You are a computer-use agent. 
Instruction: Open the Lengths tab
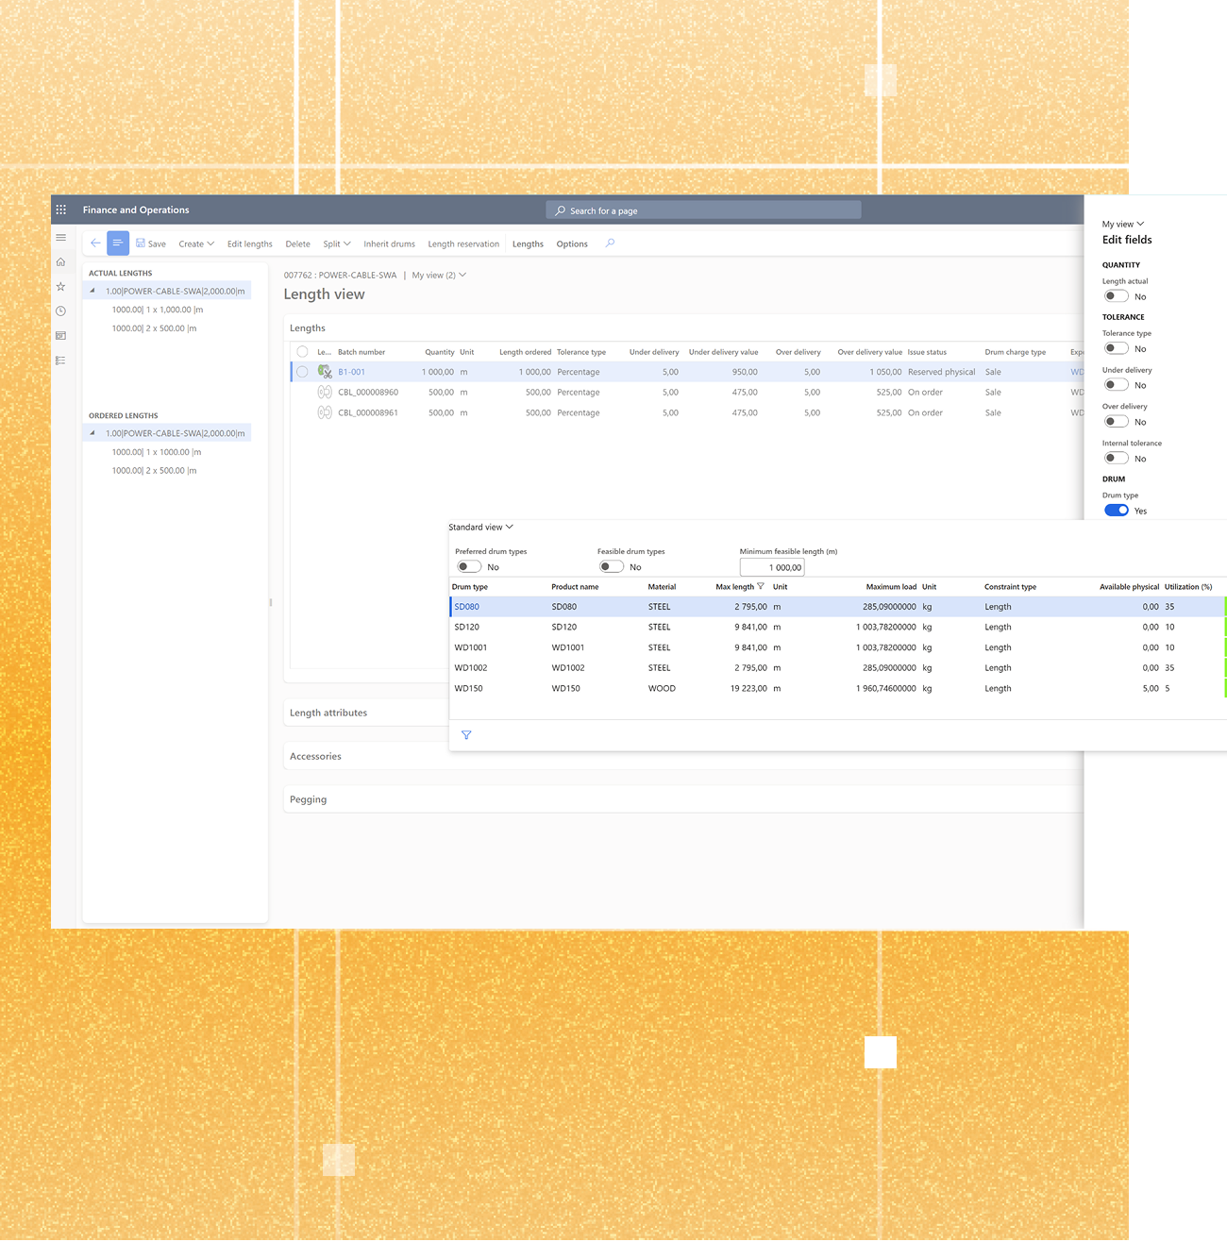tap(528, 244)
